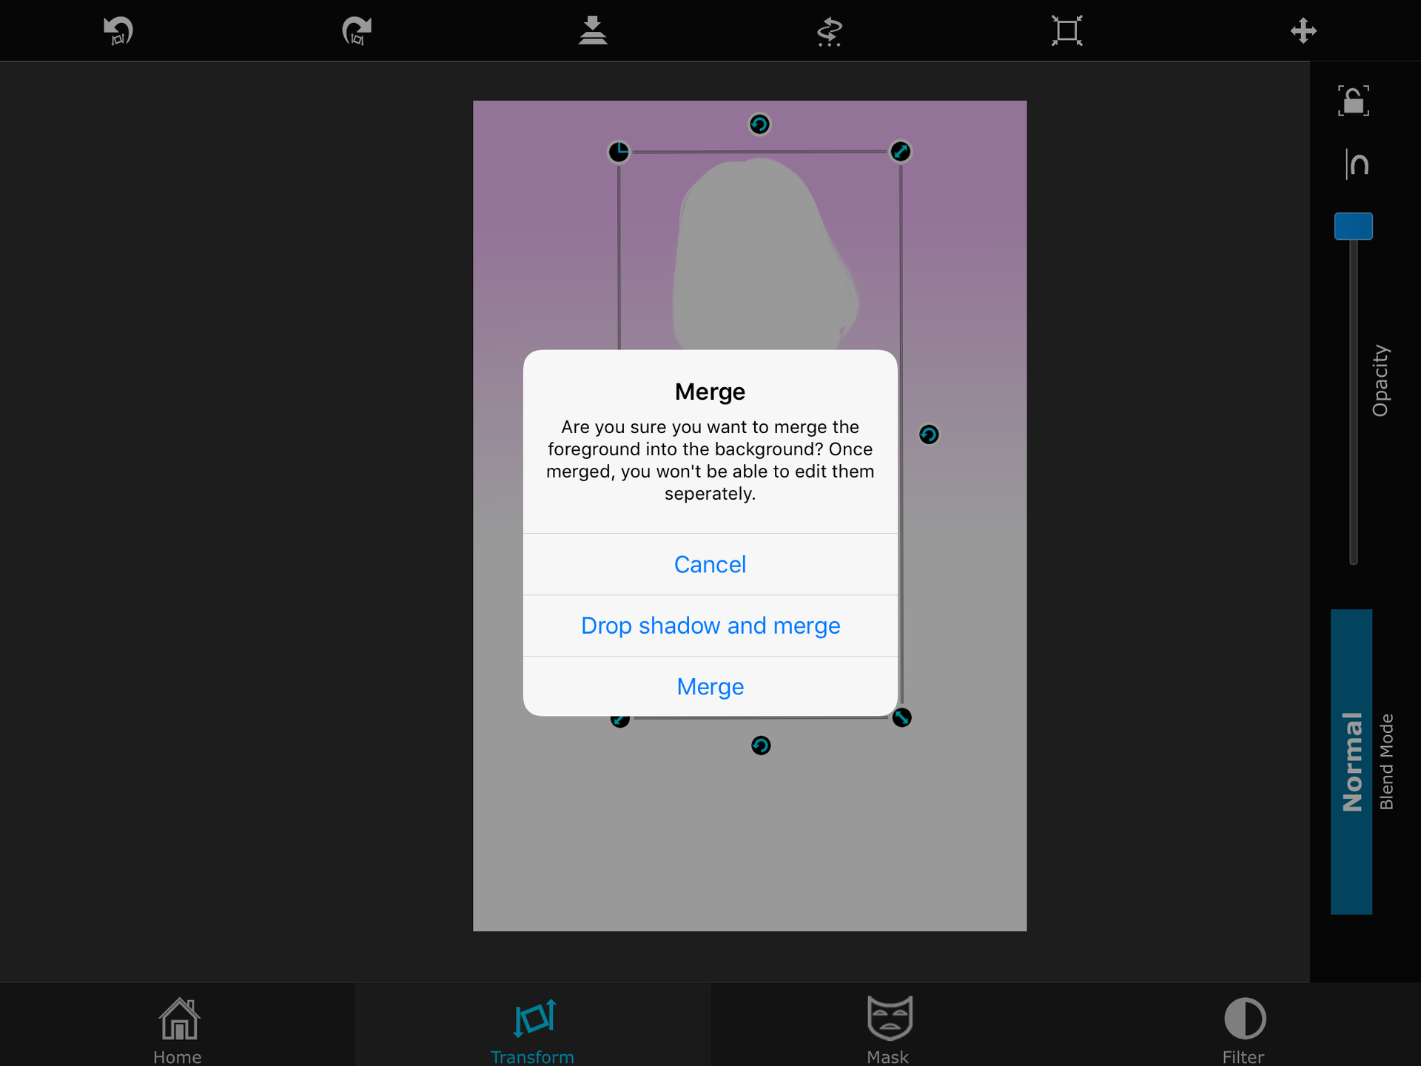Click the bottom-right resize handle
Image resolution: width=1421 pixels, height=1066 pixels.
[x=901, y=717]
